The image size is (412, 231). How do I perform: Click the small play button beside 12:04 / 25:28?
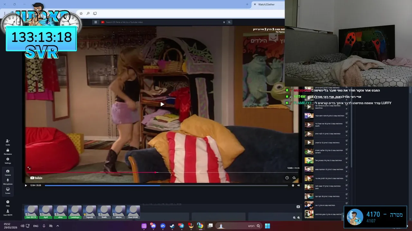[26, 185]
